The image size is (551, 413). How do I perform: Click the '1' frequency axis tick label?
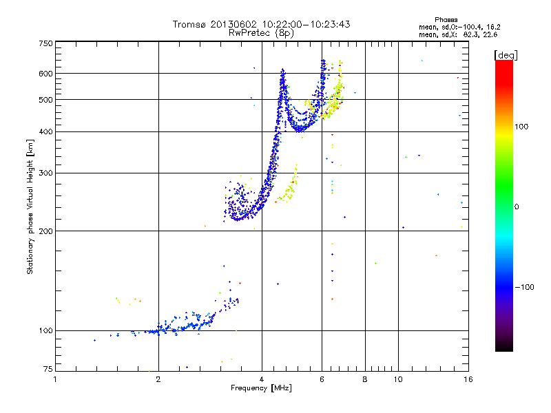pos(55,379)
